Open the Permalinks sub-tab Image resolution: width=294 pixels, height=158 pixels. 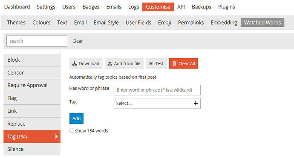191,23
